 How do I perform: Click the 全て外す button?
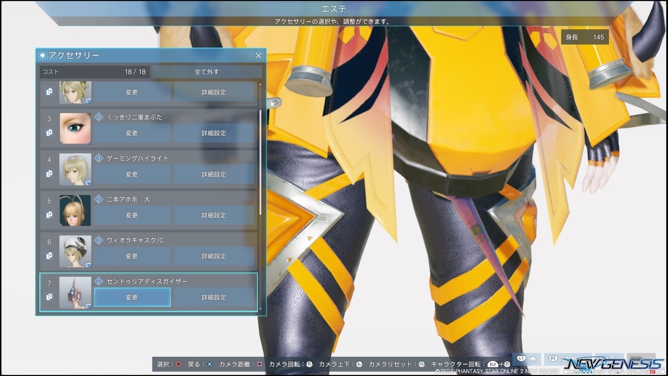207,72
